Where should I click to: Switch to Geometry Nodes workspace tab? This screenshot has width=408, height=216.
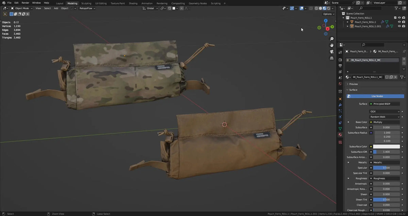point(198,3)
